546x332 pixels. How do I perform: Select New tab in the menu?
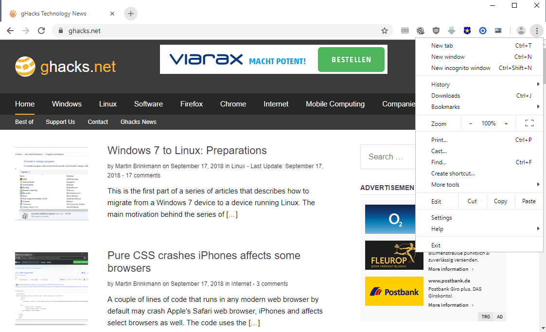point(479,46)
